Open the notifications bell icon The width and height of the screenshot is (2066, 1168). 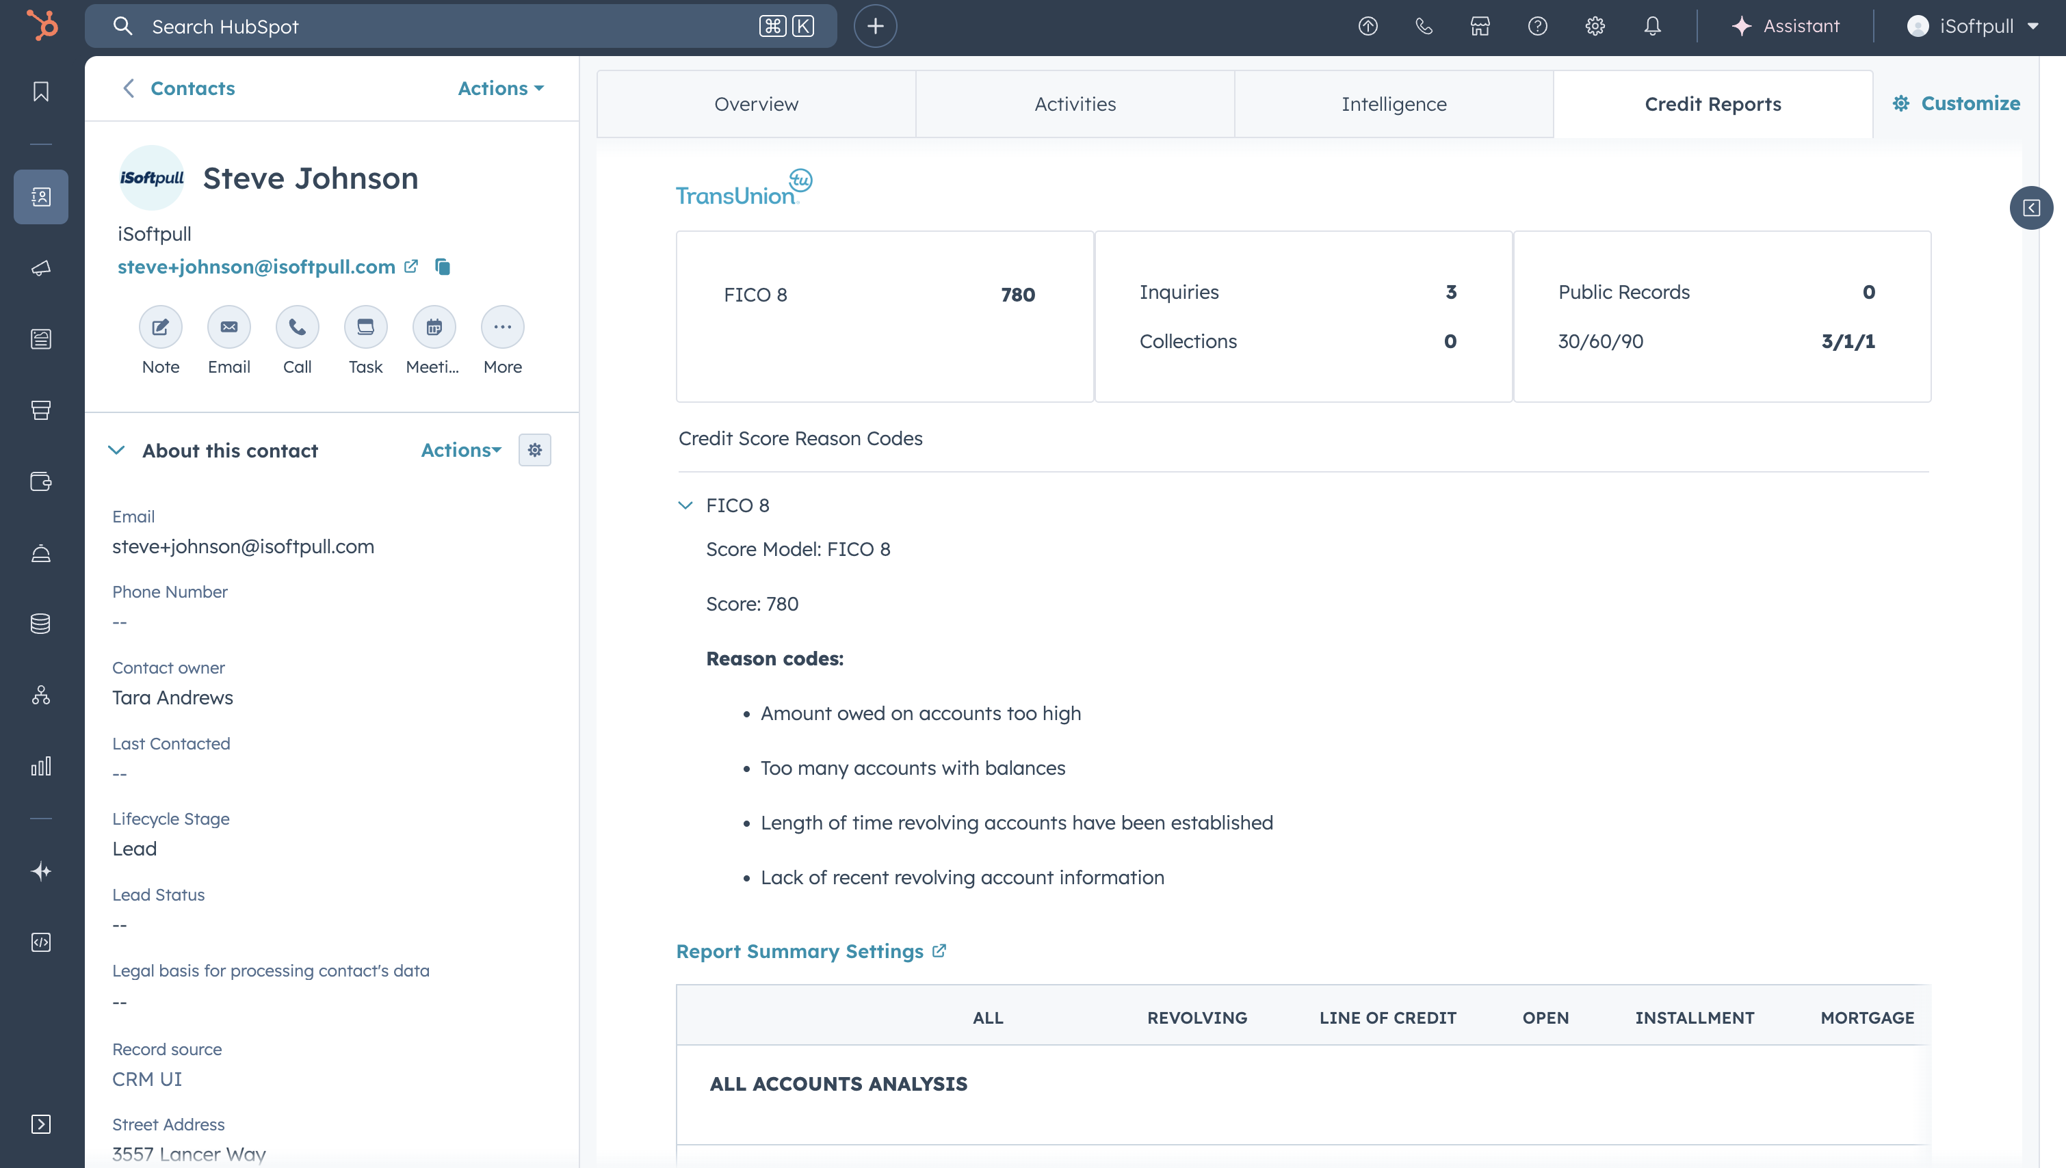(x=1652, y=27)
